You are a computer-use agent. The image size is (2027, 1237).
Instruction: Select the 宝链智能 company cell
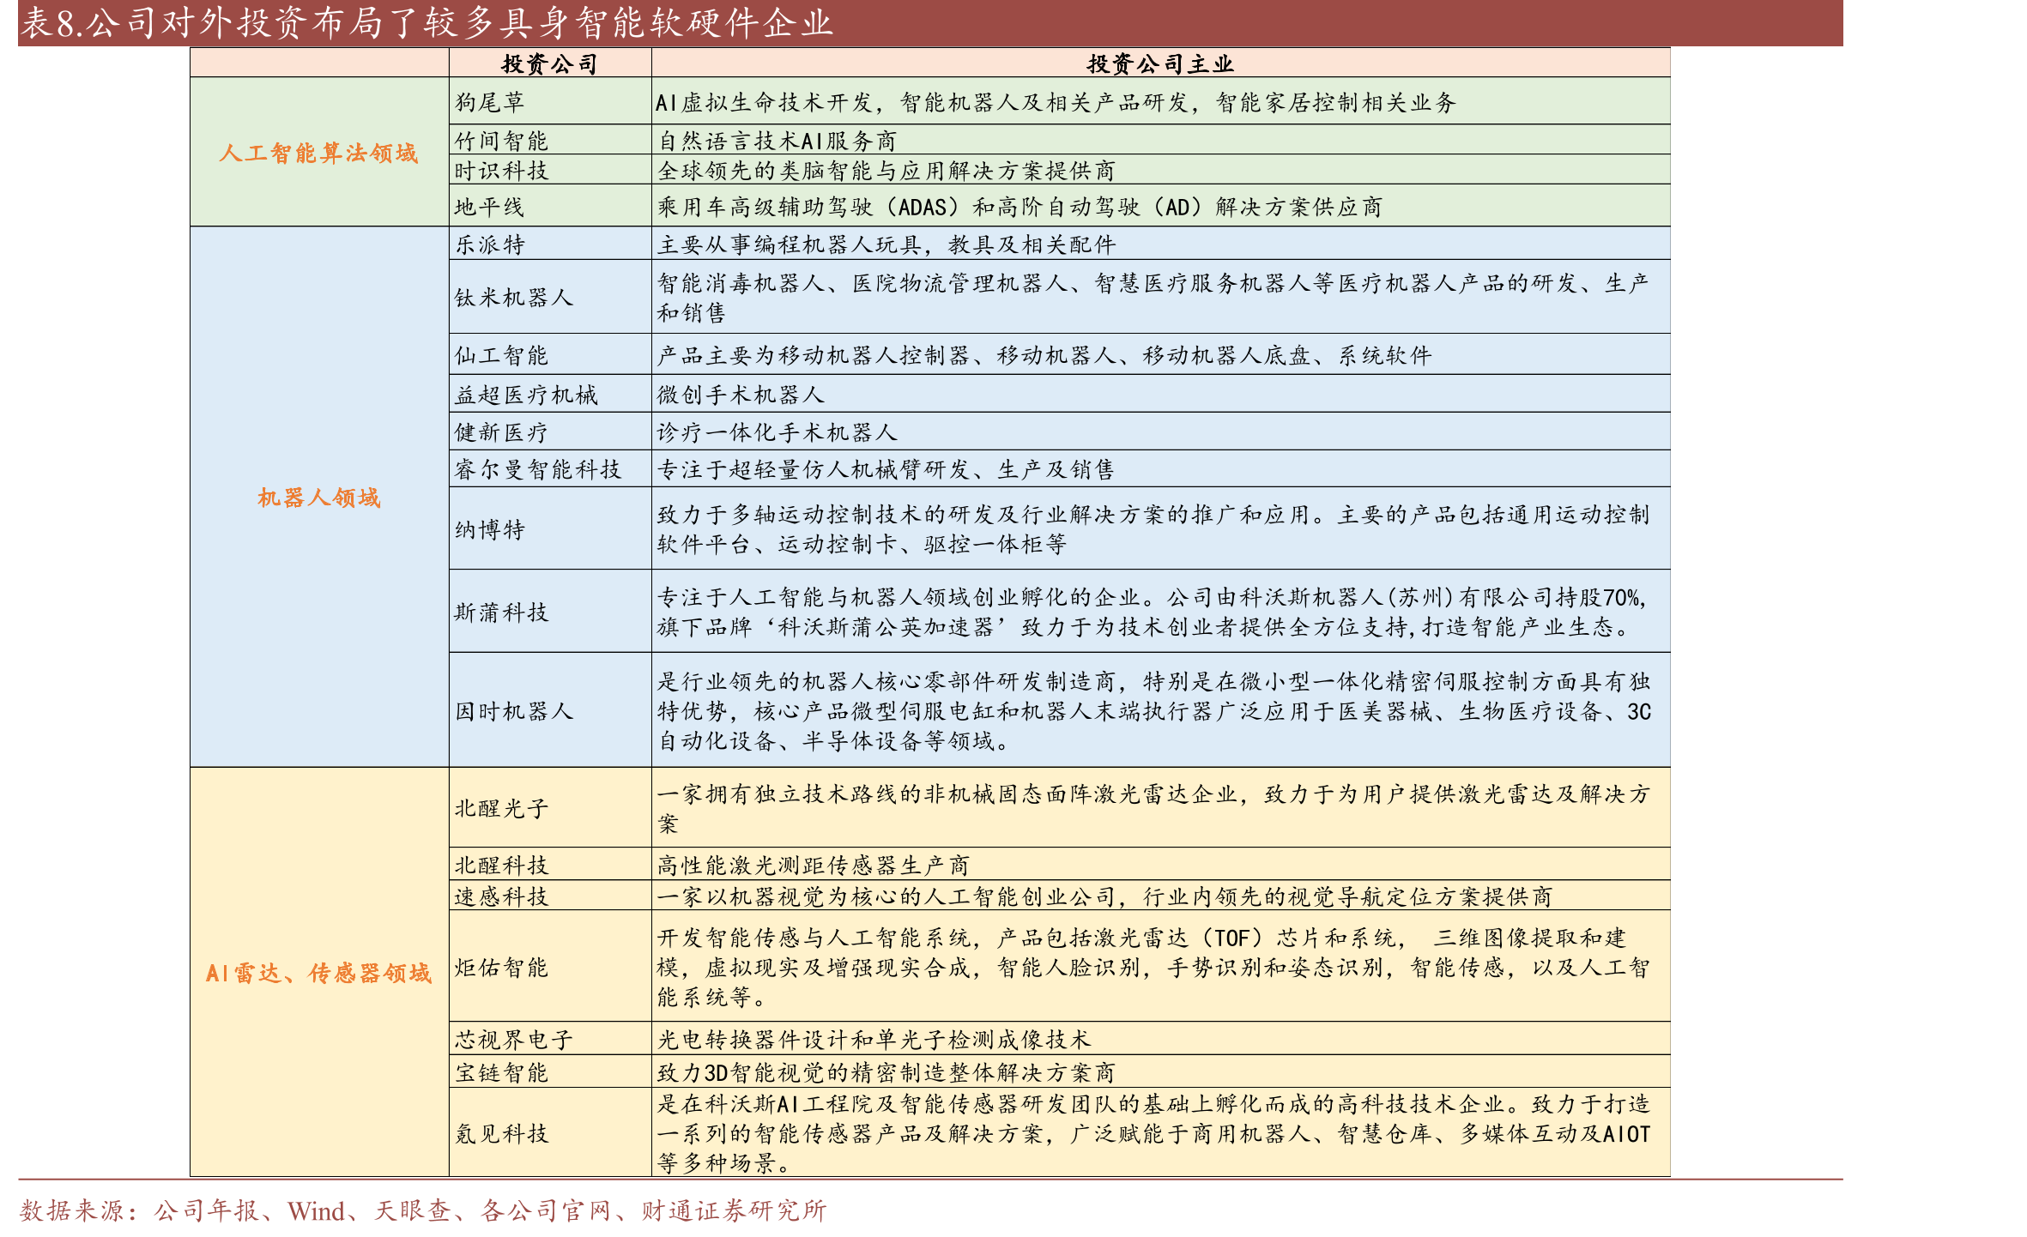pos(550,1071)
